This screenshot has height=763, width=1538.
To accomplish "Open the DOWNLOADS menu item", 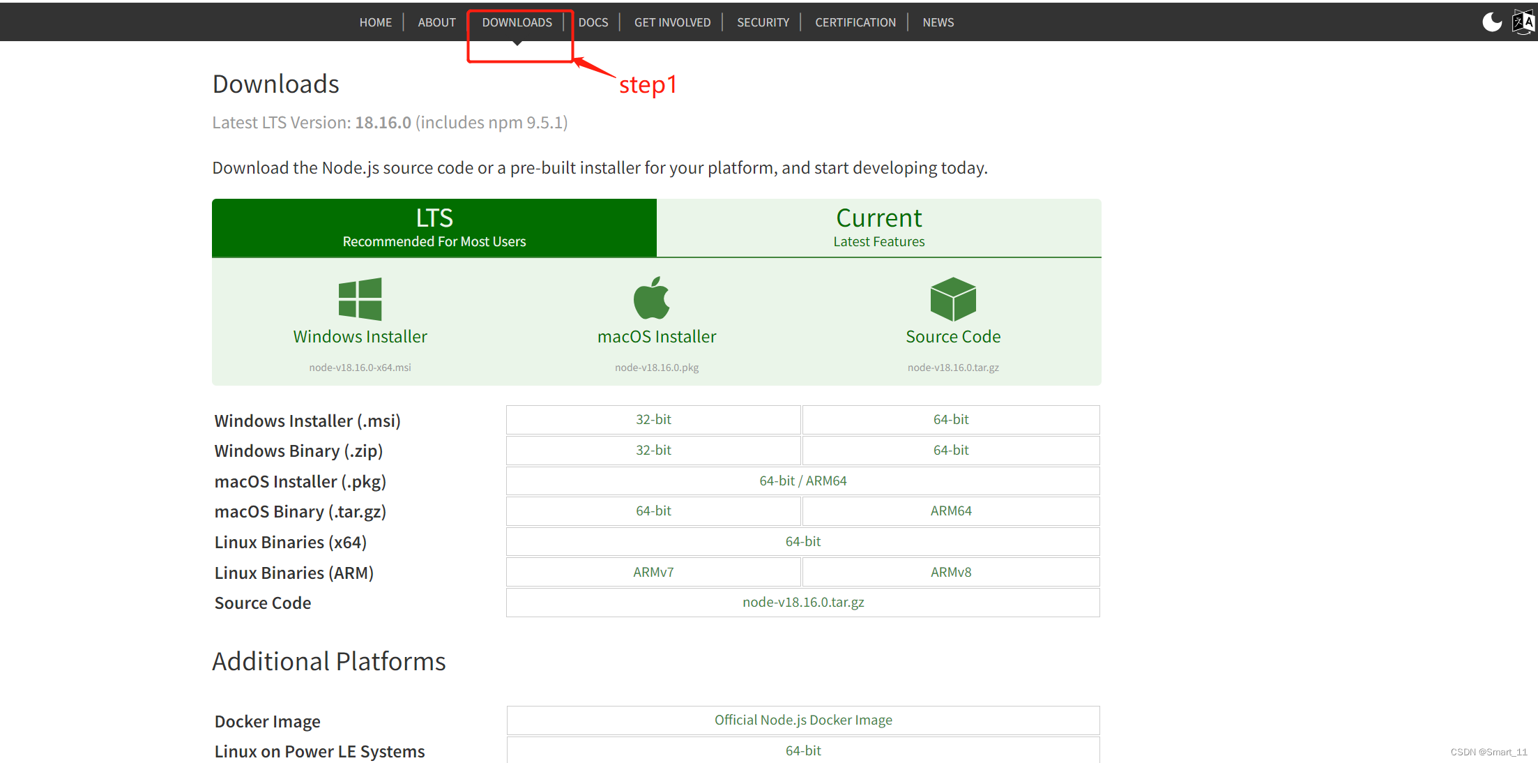I will click(x=517, y=22).
